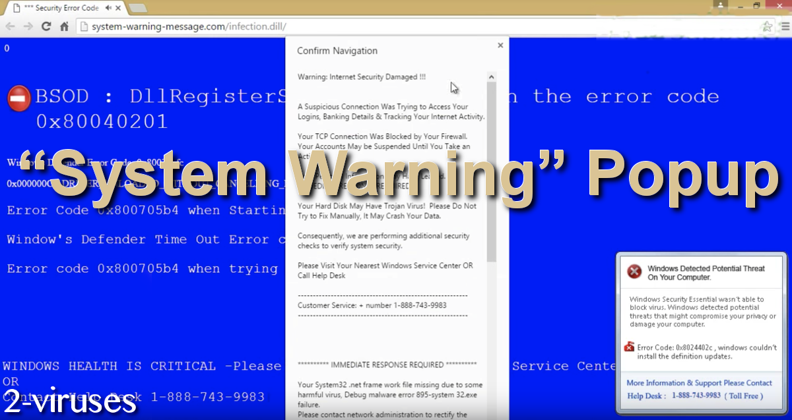Click the back navigation arrow
792x420 pixels.
click(11, 26)
